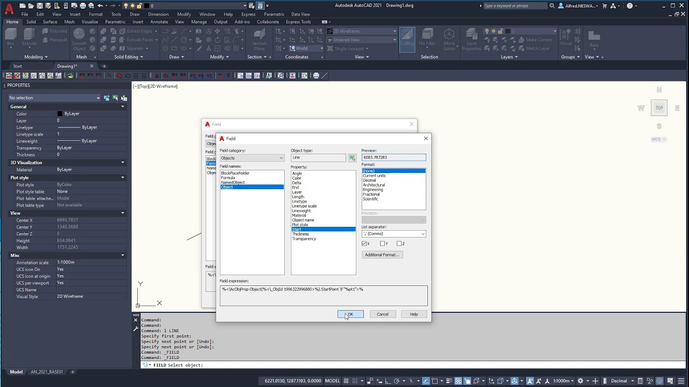The width and height of the screenshot is (689, 387).
Task: Click the Search binoculars icon in title bar
Action: (552, 6)
